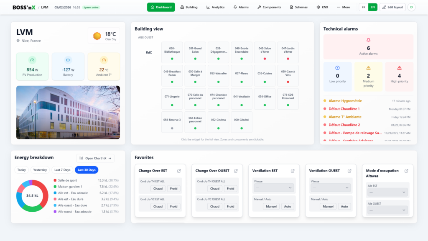
Task: Click the bell icon in Active alarms card
Action: point(368,40)
